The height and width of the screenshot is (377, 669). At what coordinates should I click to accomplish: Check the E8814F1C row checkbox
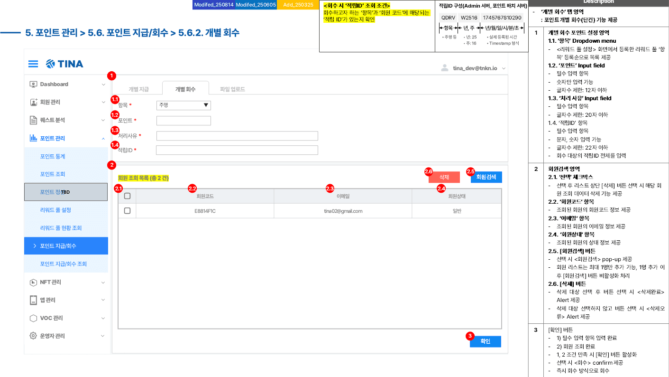point(127,211)
